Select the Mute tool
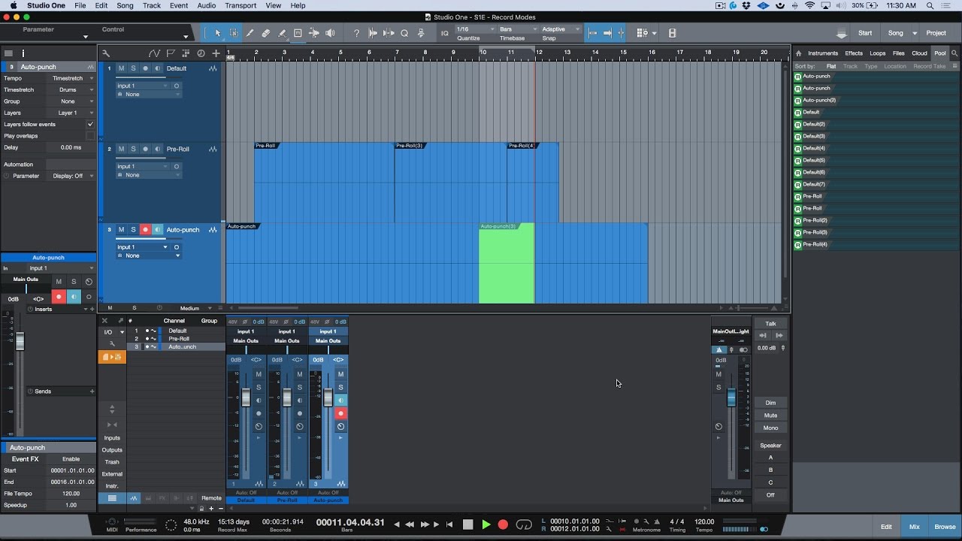Screen dimensions: 962x541 point(298,33)
